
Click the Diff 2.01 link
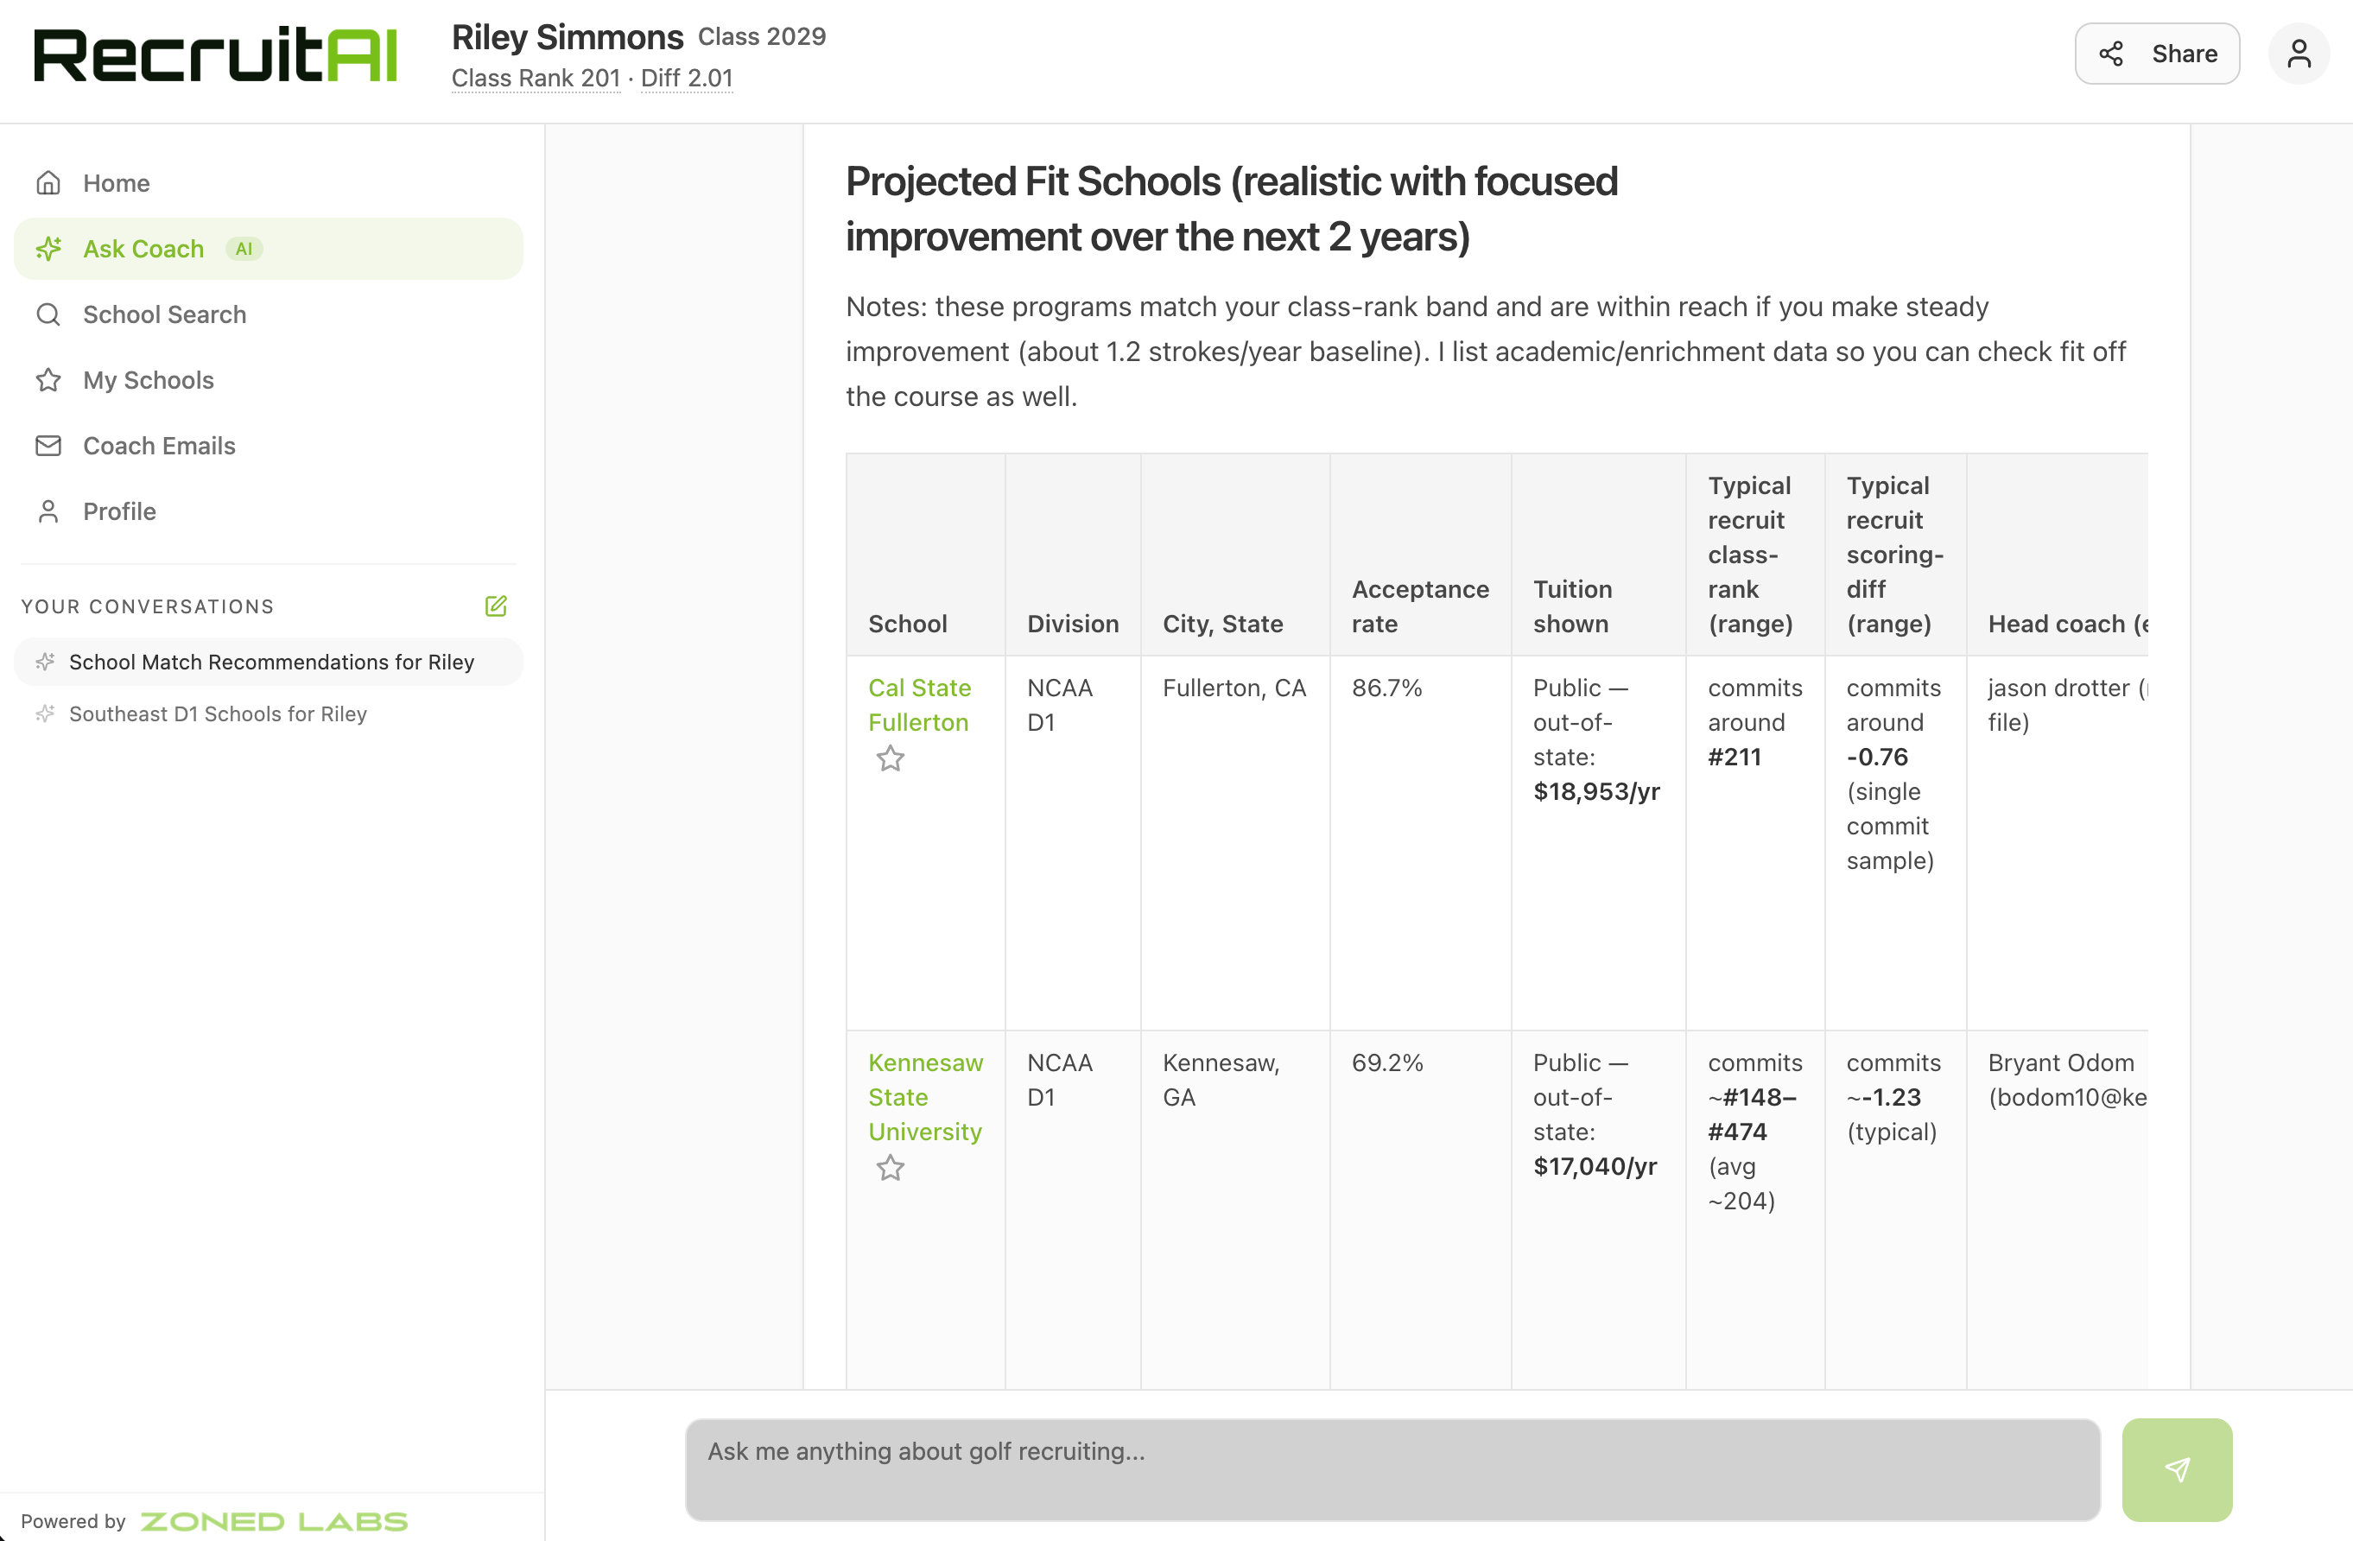(x=686, y=78)
